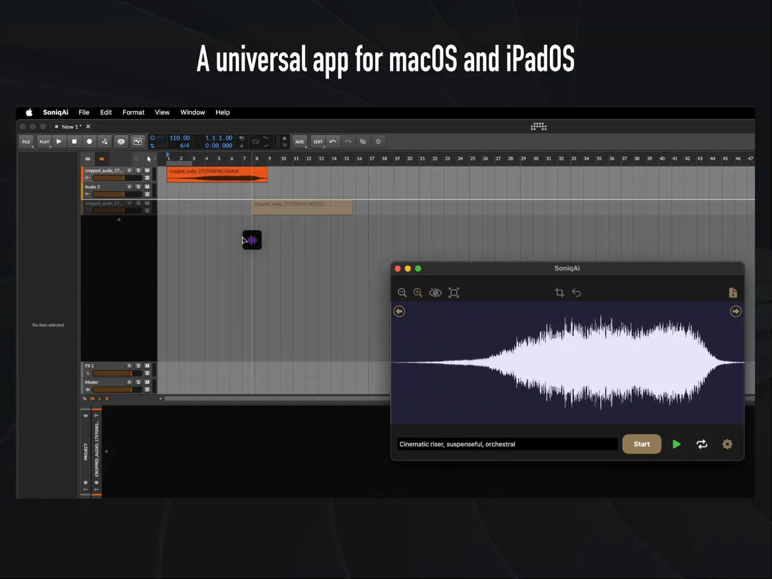
Task: Click the horizontal arranger scrollbar
Action: 277,398
